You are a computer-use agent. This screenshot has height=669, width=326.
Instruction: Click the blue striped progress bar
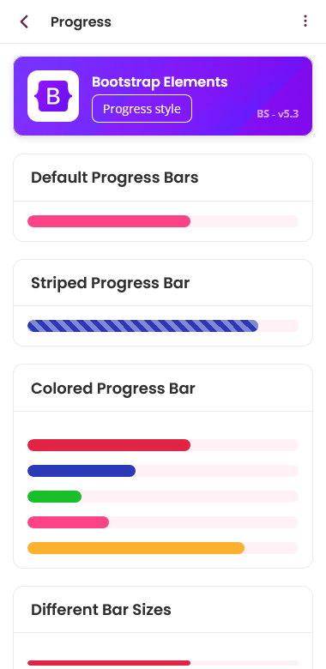(143, 326)
